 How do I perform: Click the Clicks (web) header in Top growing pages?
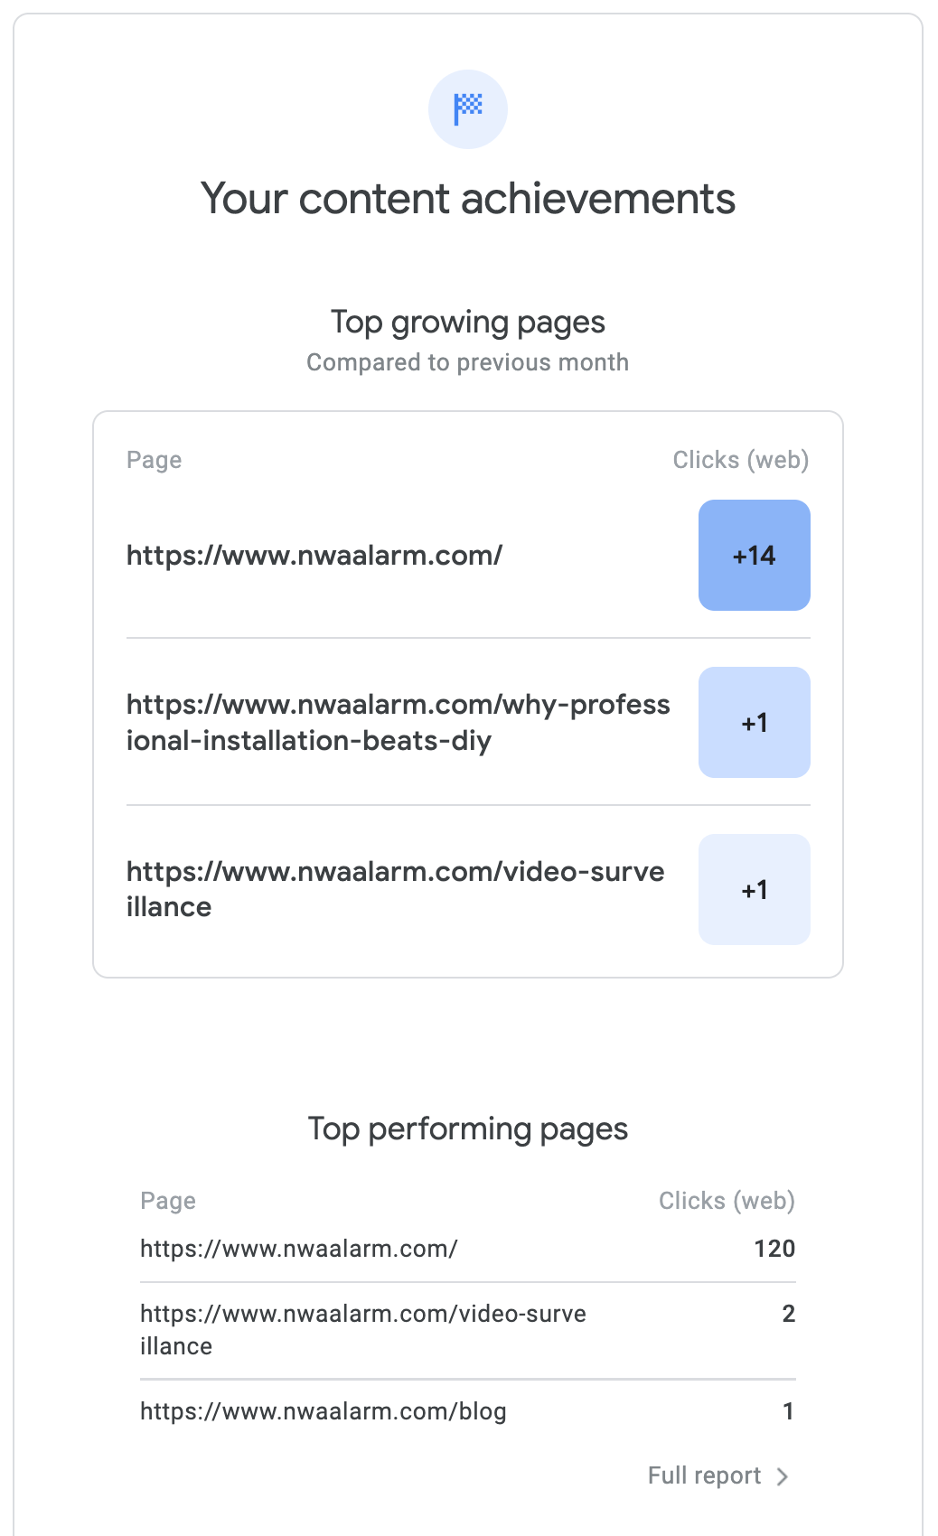tap(740, 460)
